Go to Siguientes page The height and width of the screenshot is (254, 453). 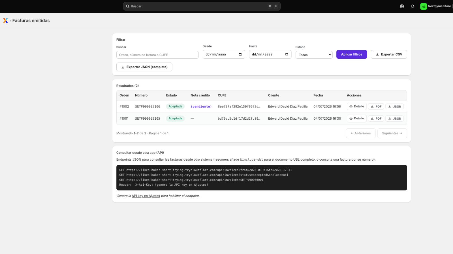pyautogui.click(x=392, y=133)
